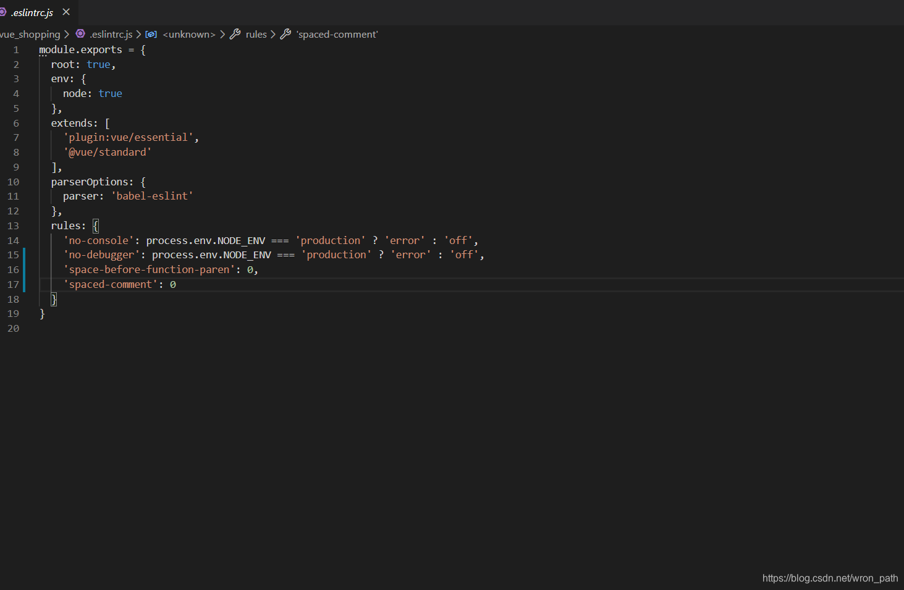
Task: Click the wrench icon before 'spaced-comment' breadcrumb
Action: pos(285,34)
